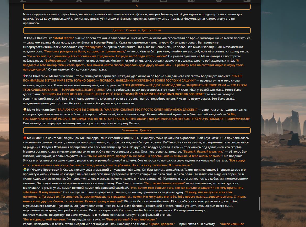Viewport: 306px width, 227px height.
Task: Click the header Диалог Стали и Дисциплины
Action: [137, 30]
